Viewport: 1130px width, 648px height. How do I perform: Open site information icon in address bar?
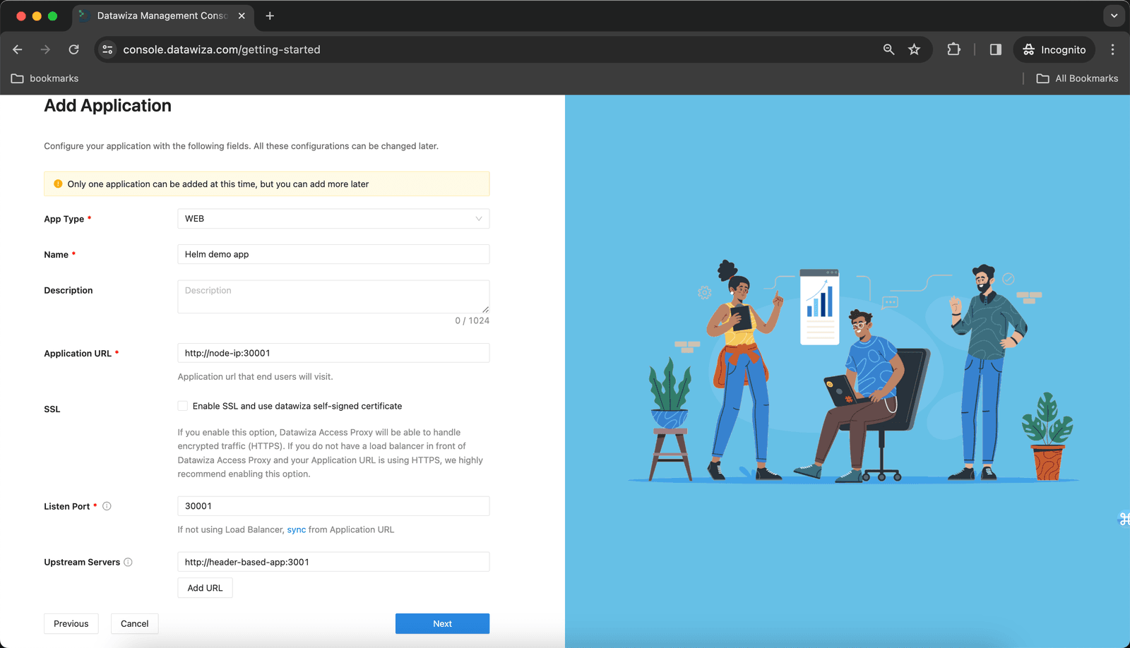coord(107,49)
